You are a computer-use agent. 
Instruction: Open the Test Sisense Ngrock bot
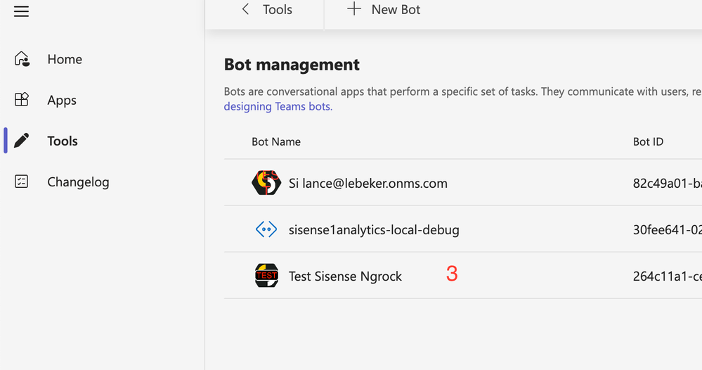(345, 276)
